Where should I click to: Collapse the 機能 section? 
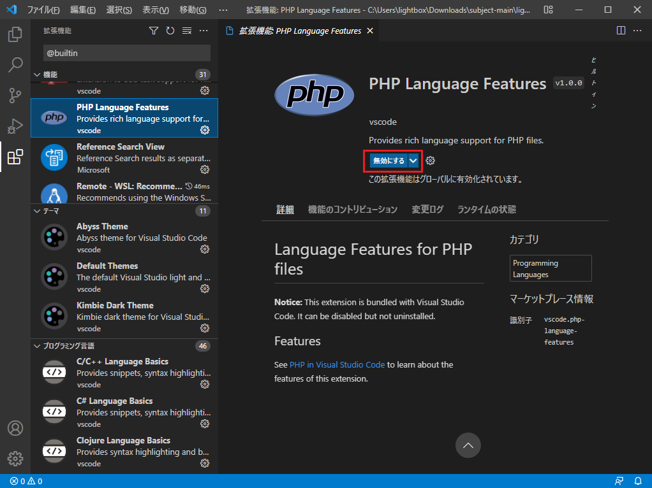click(x=37, y=74)
